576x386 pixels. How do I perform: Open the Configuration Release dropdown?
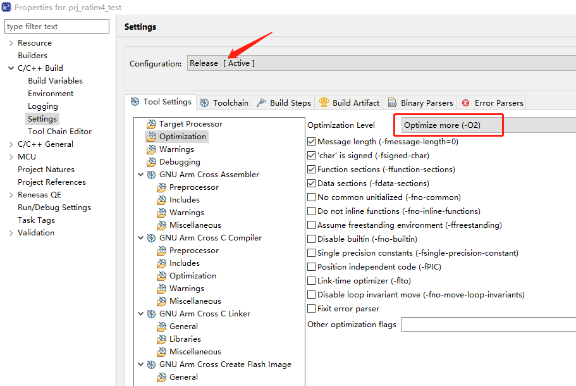(379, 63)
